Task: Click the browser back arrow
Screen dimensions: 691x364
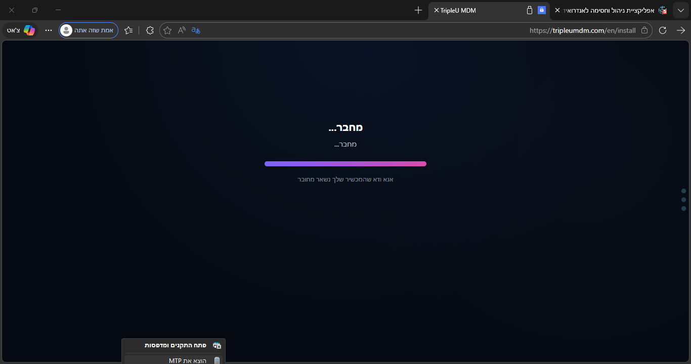Action: 680,30
